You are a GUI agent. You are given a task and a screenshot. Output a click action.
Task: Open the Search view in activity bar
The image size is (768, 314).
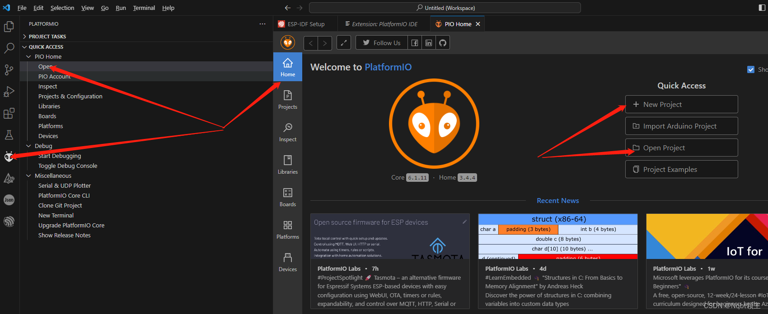(9, 48)
